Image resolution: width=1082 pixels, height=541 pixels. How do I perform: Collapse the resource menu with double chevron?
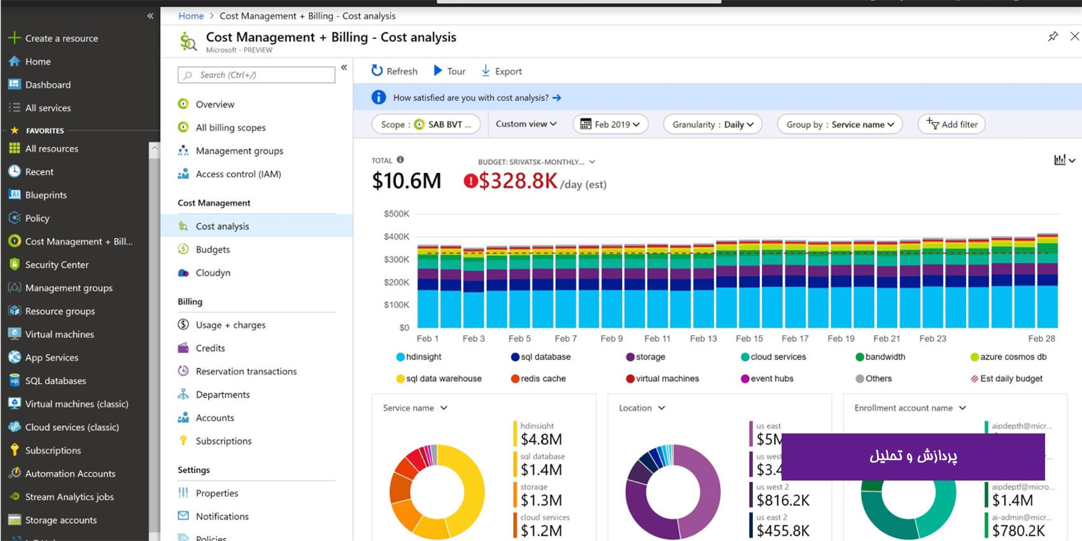coord(344,67)
